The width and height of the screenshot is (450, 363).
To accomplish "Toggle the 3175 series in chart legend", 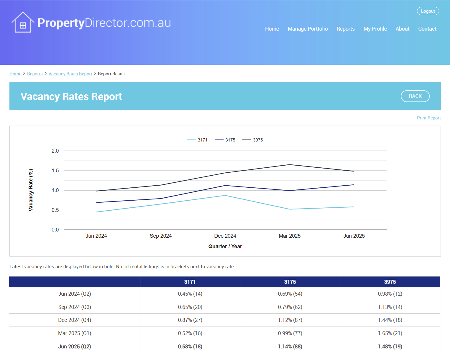I will pos(225,140).
